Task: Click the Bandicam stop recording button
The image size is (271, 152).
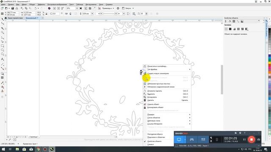Action: click(x=251, y=139)
